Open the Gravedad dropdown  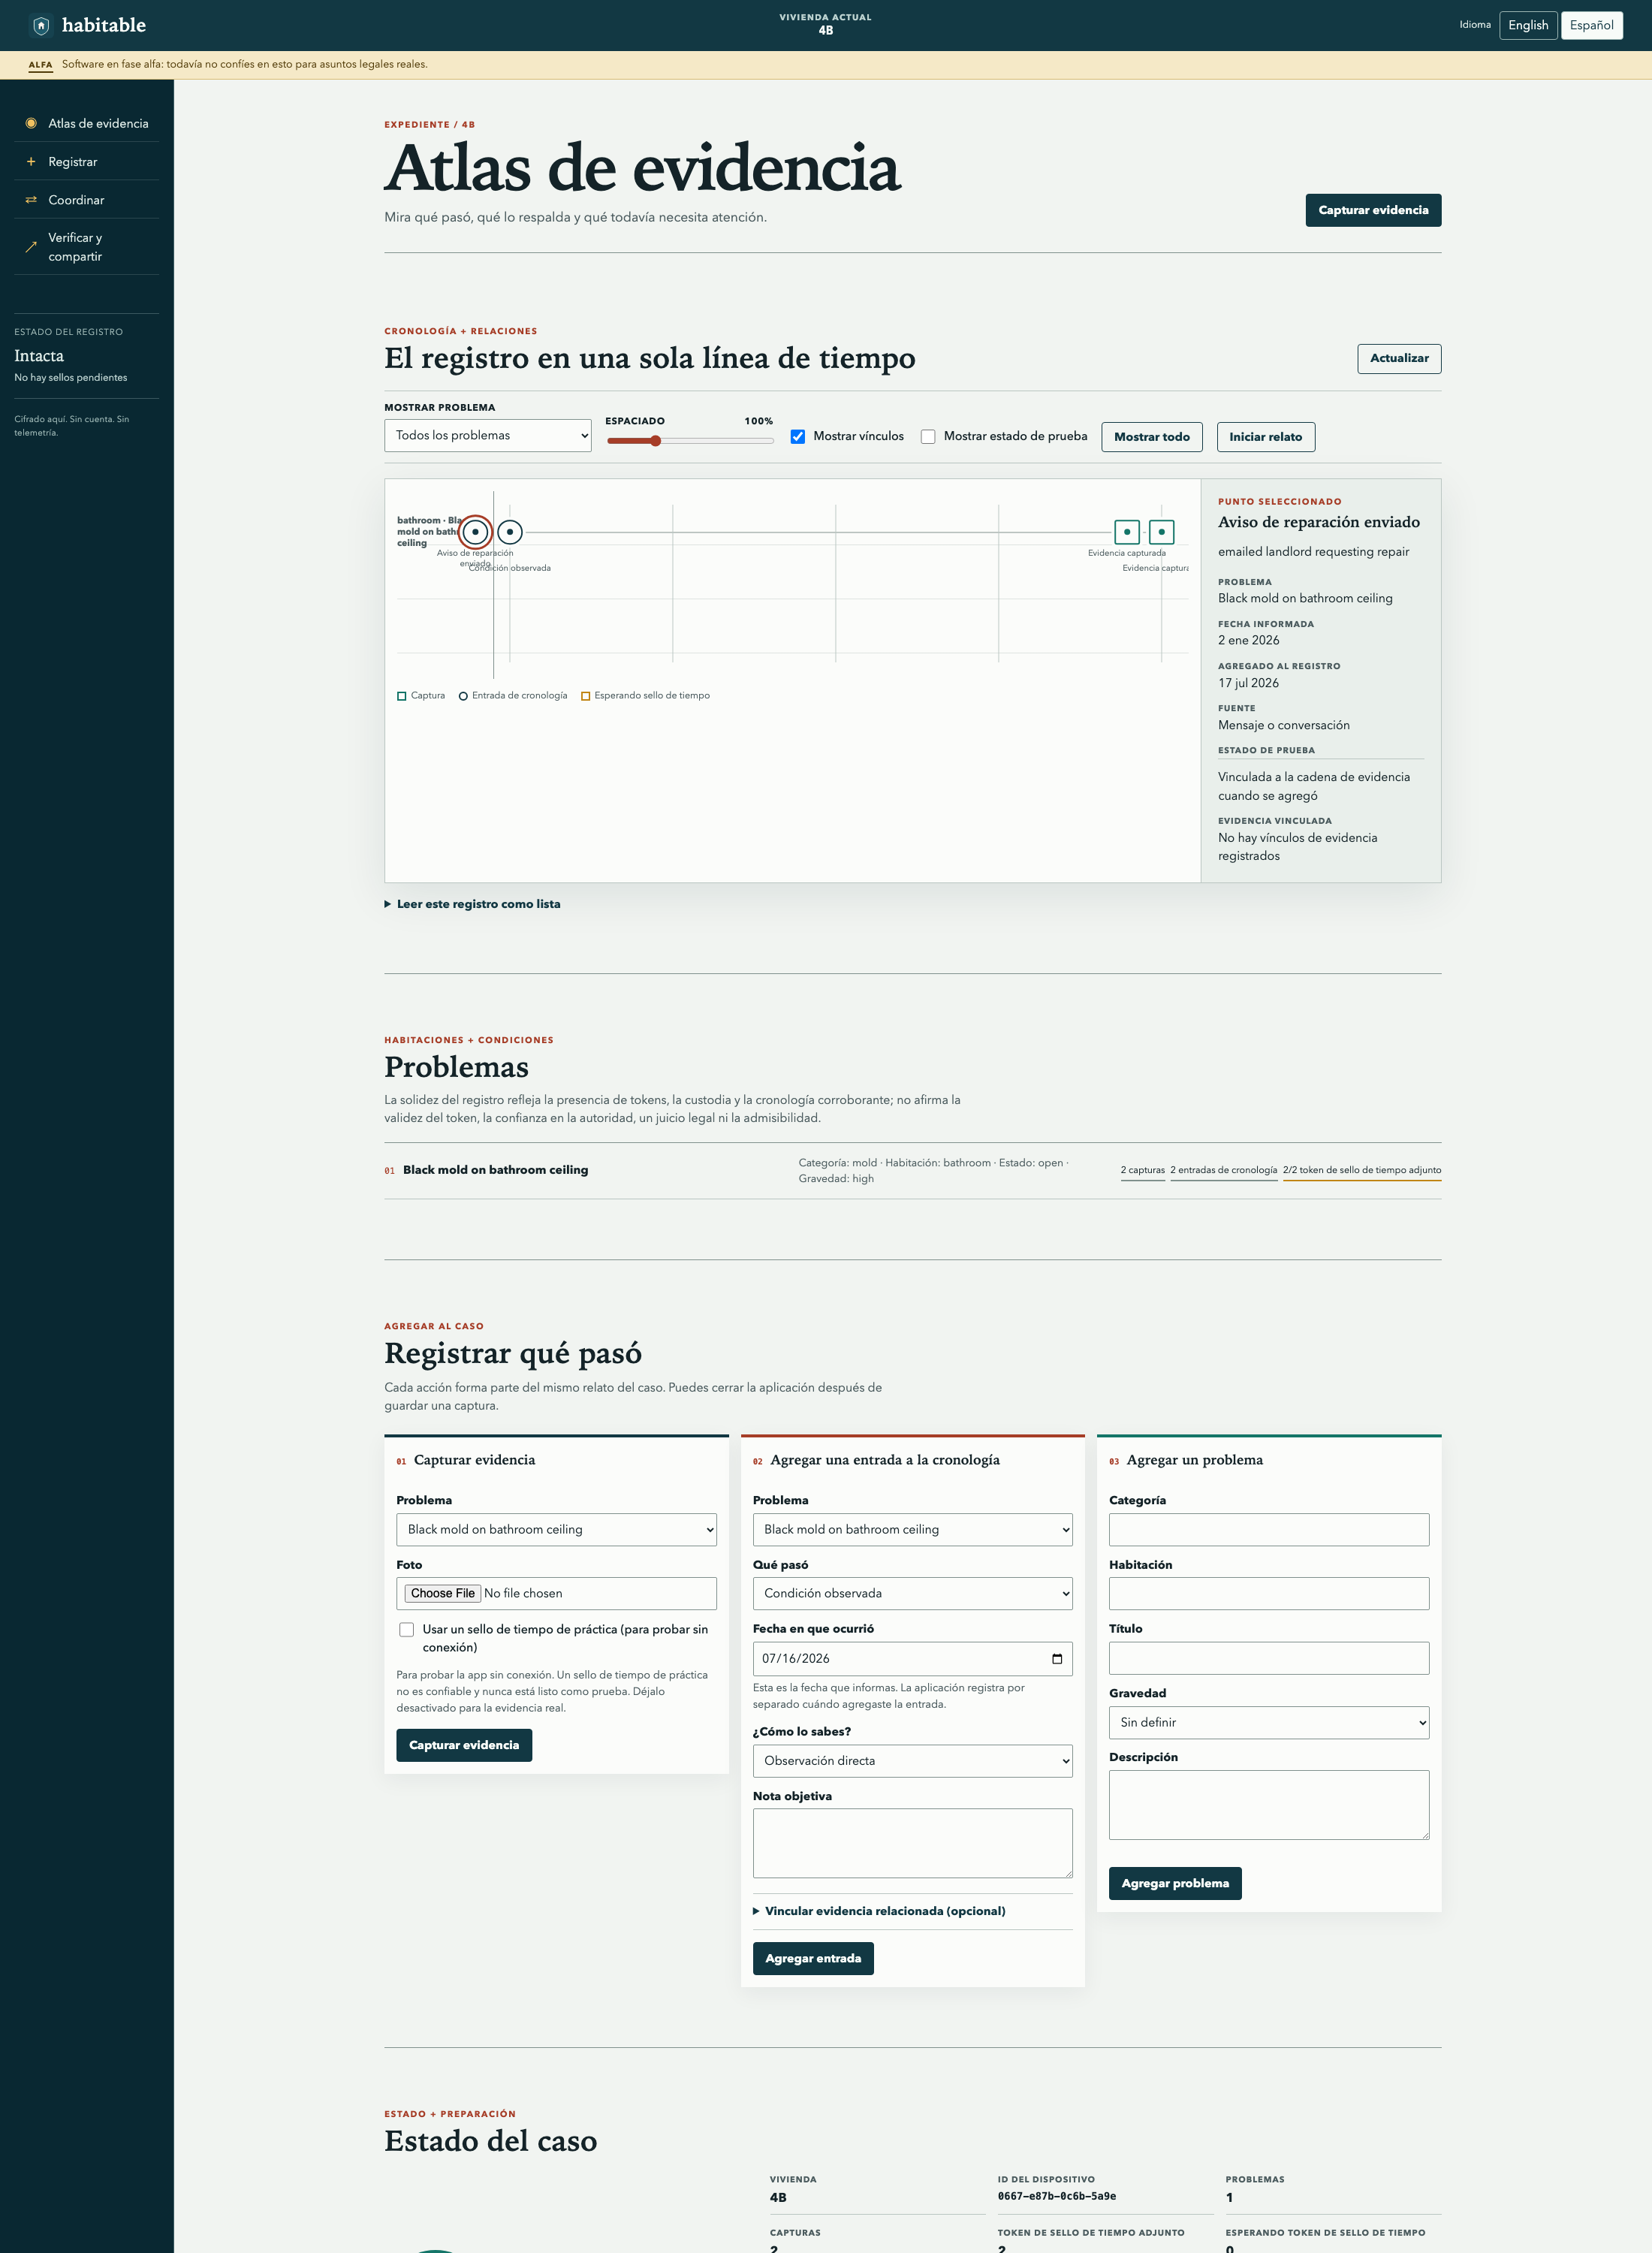click(1269, 1723)
